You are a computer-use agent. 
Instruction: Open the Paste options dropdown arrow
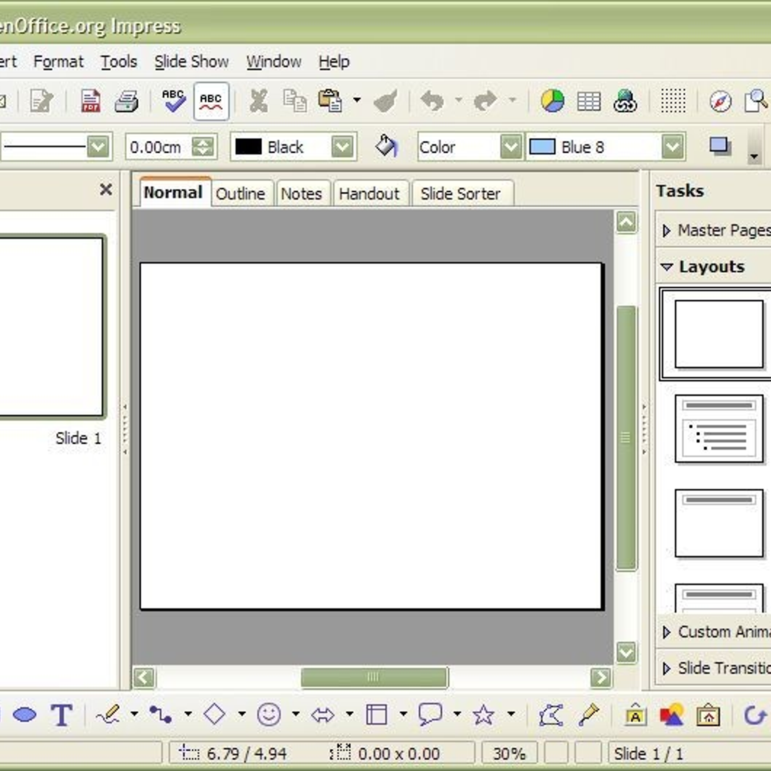click(357, 100)
